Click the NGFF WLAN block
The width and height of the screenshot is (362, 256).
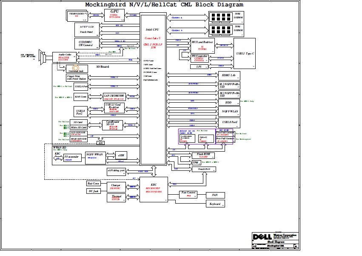[x=229, y=111]
